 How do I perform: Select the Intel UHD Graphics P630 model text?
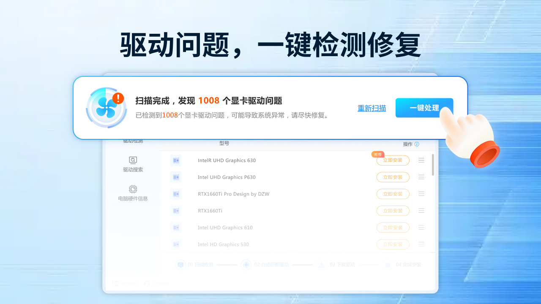click(x=227, y=177)
